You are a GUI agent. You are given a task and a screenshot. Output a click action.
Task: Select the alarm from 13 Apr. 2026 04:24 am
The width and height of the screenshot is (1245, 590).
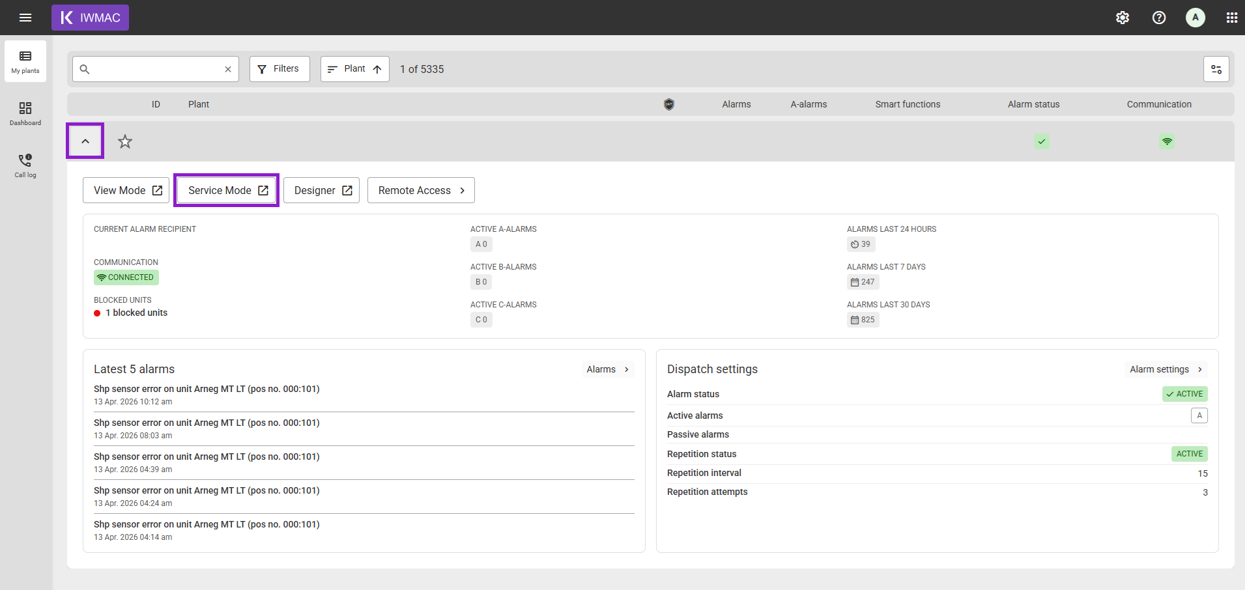pos(364,497)
